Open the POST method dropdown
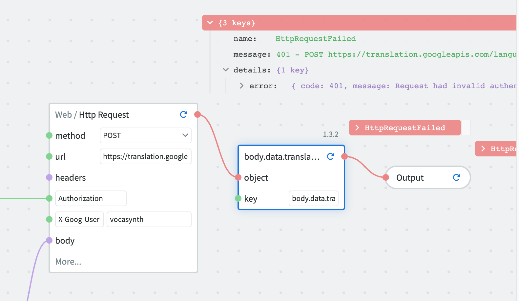Screen dimensions: 519x301 (145, 135)
